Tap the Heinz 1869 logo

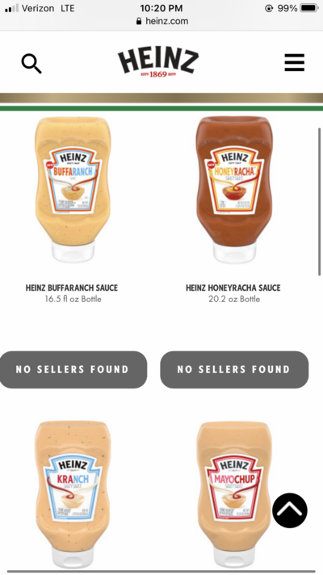coord(158,63)
